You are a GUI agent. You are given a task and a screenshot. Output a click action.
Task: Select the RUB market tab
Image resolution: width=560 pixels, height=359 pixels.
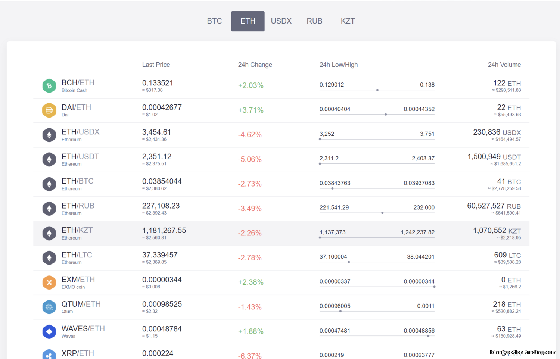click(314, 21)
